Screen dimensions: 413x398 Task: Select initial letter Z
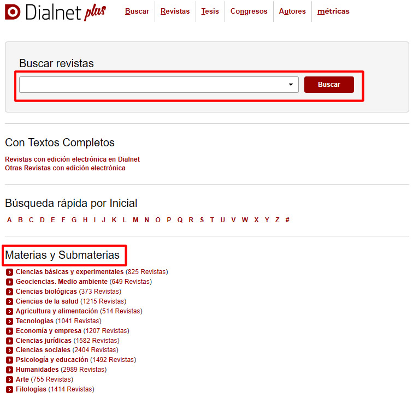click(x=277, y=220)
